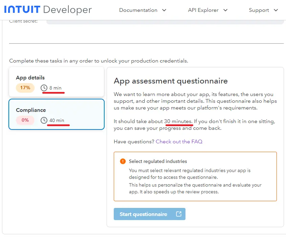Open the API Explorer menu
Screen dimensions: 286x239
point(203,10)
